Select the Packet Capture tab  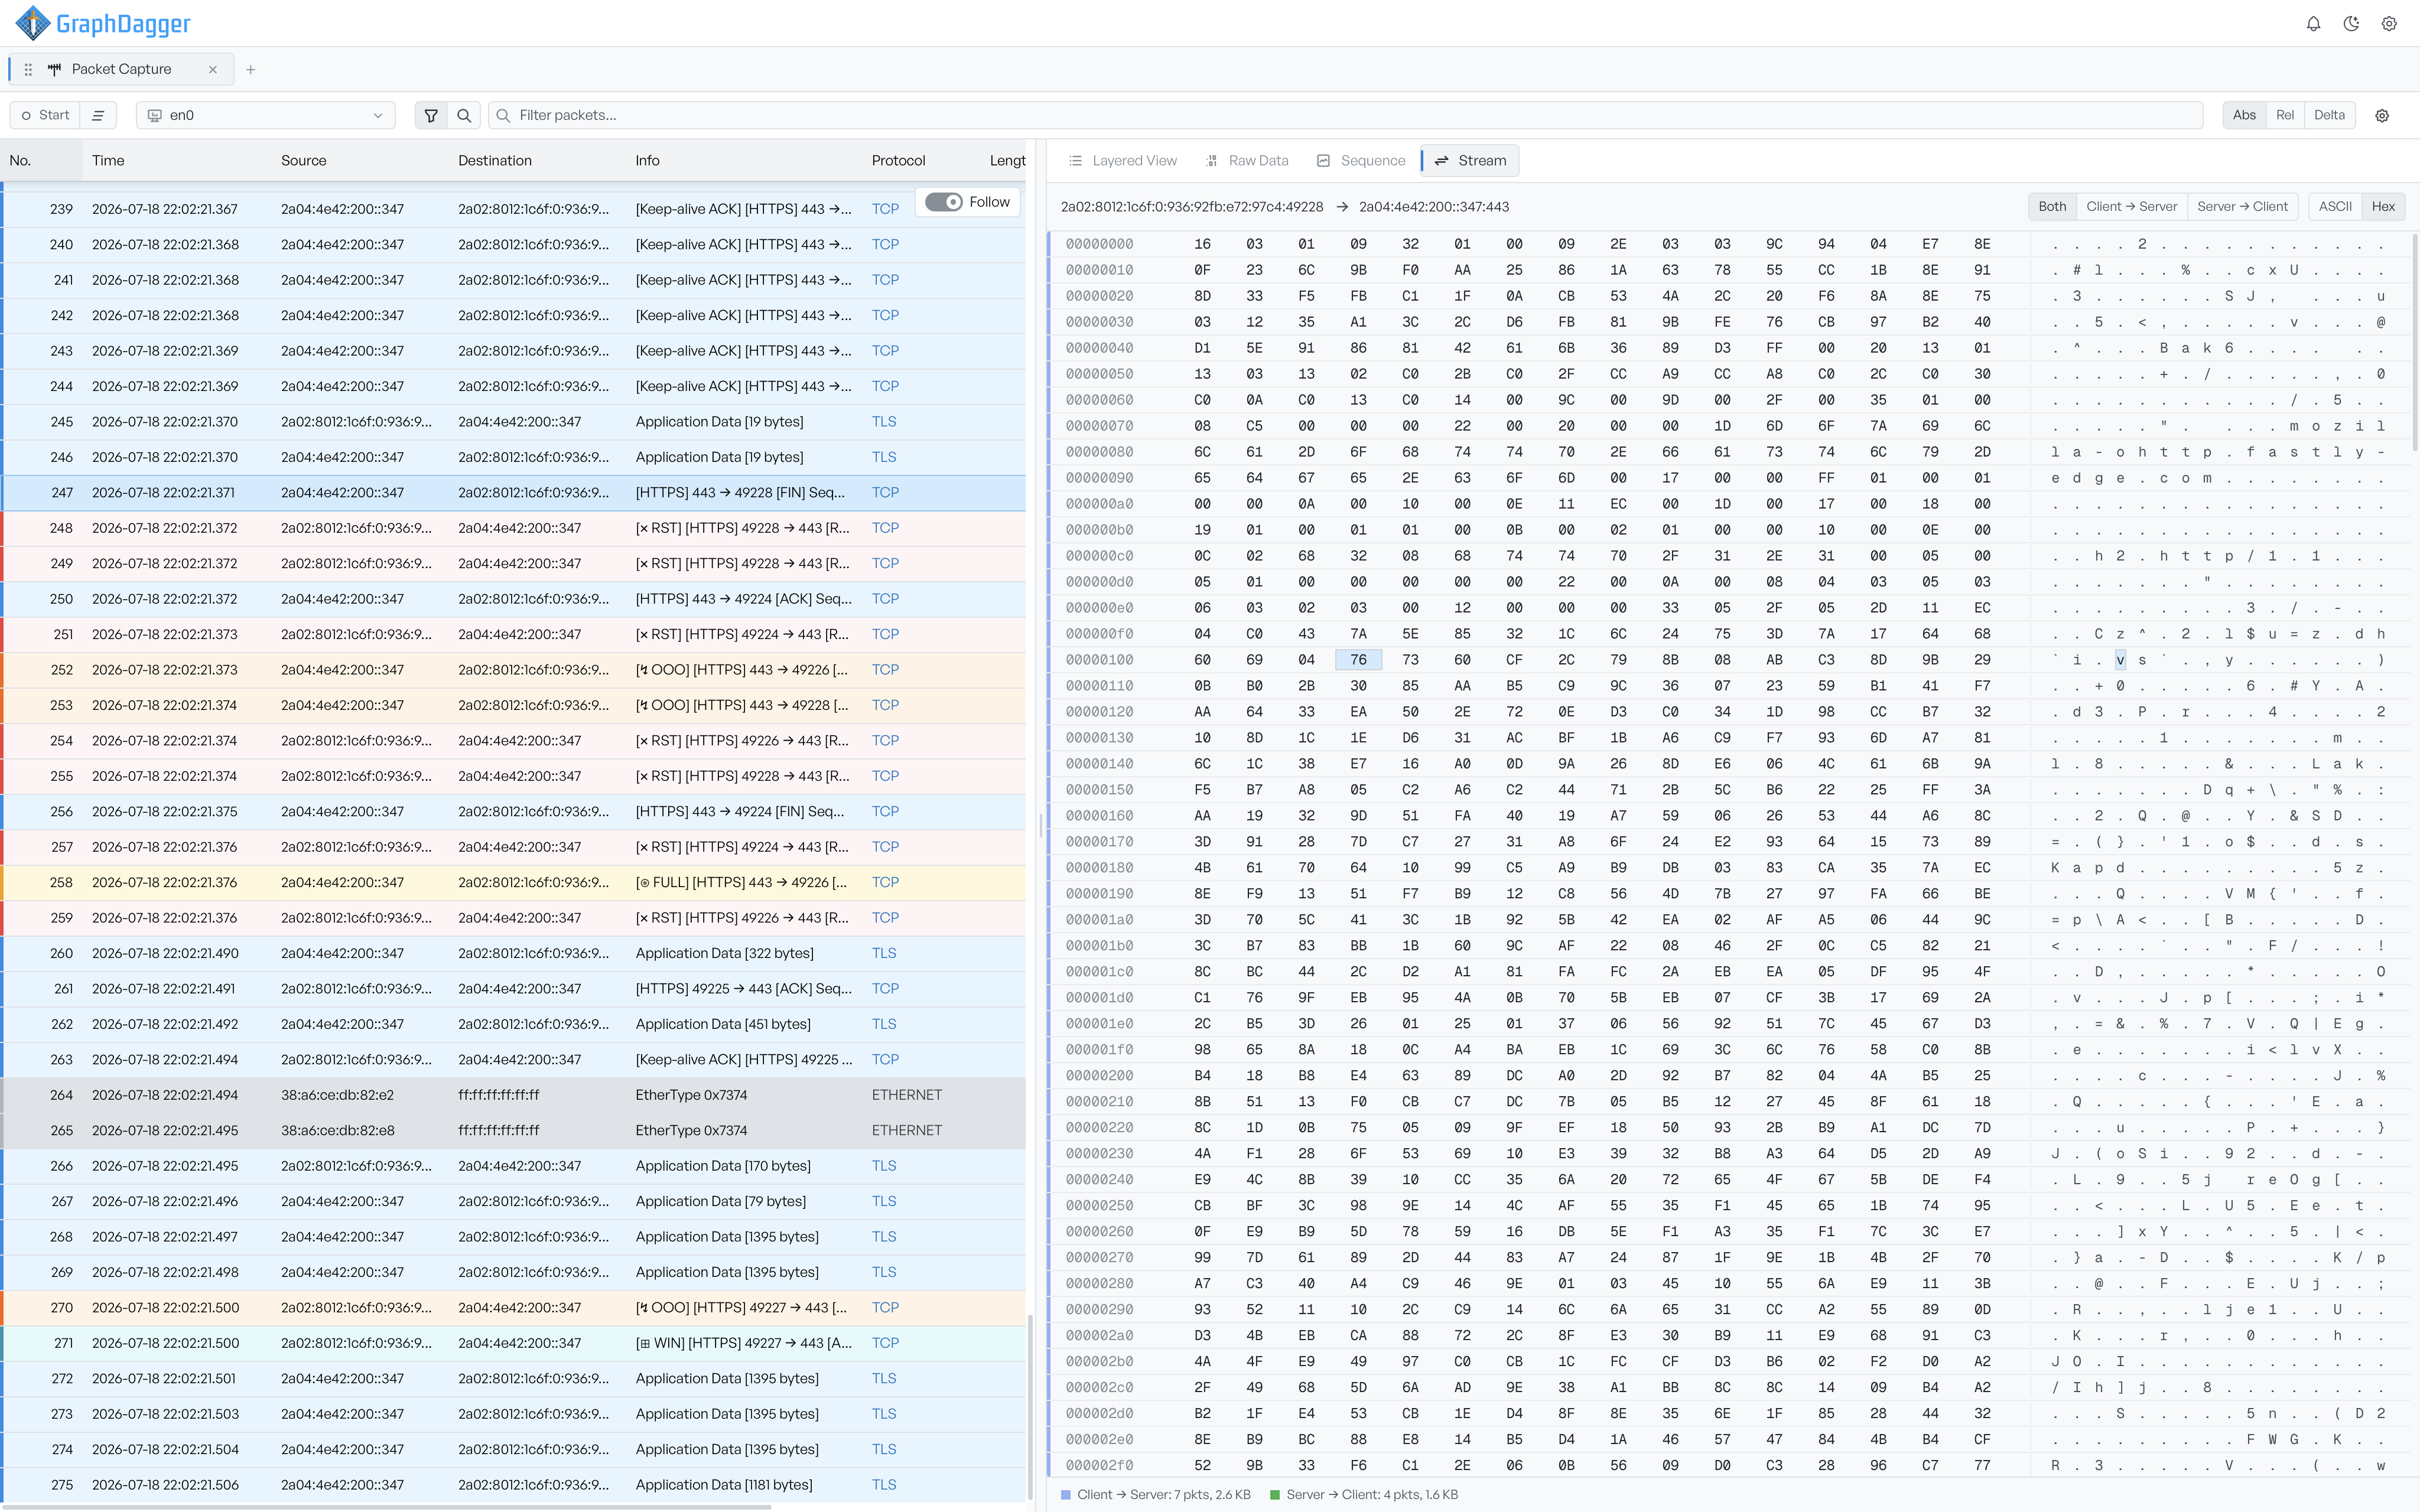tap(121, 69)
